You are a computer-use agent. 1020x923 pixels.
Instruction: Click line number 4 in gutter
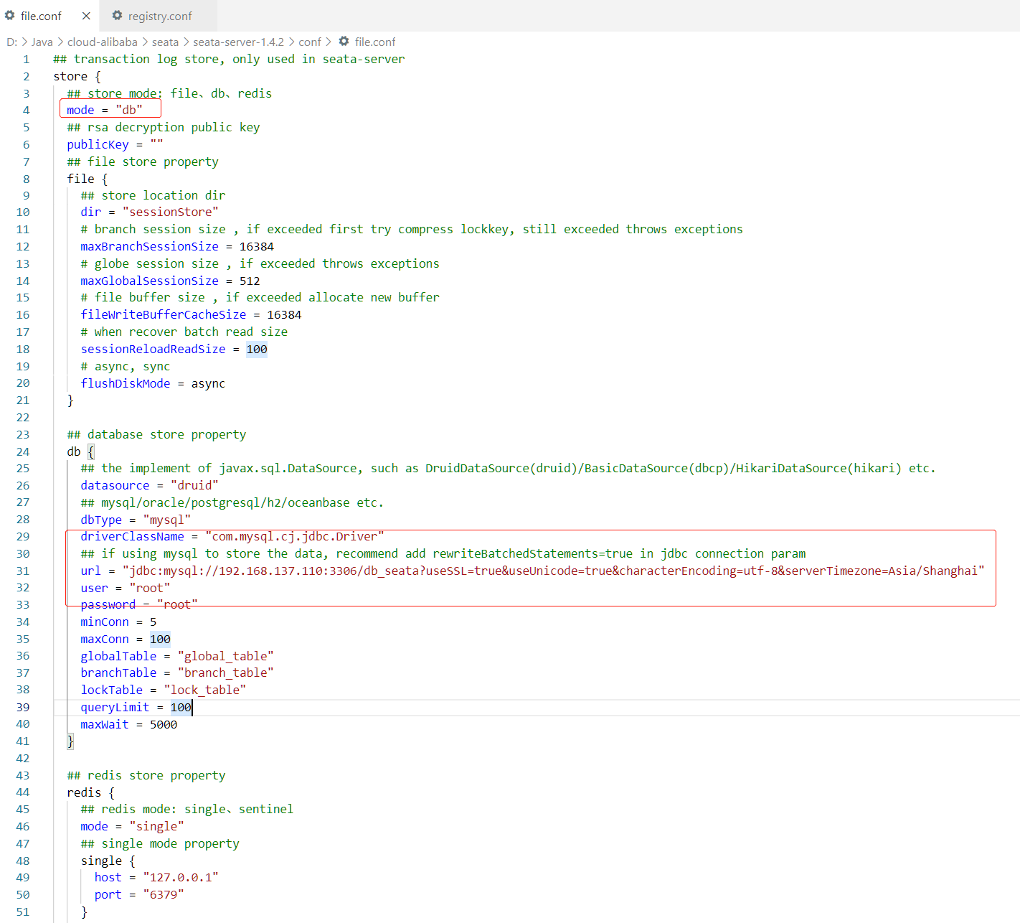click(26, 111)
